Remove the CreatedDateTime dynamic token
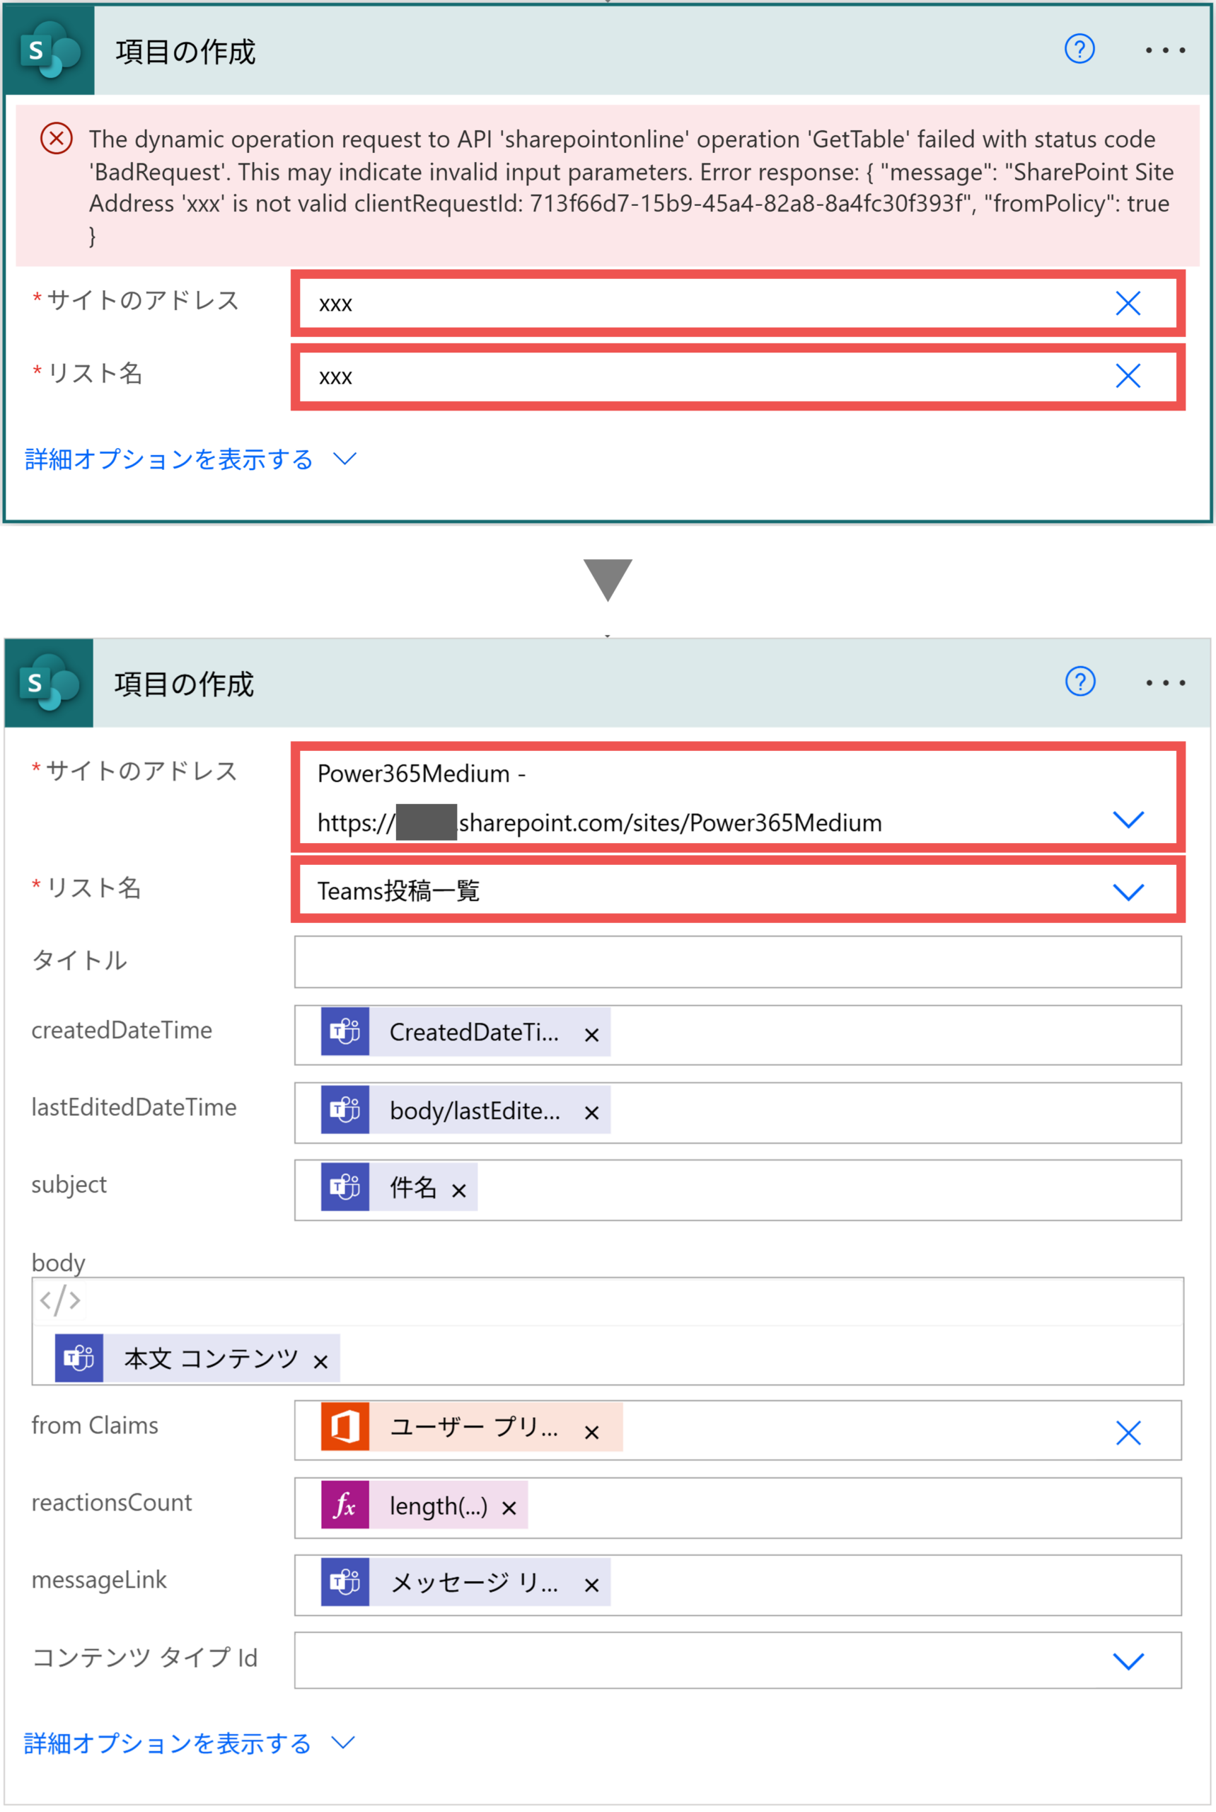This screenshot has width=1216, height=1812. coord(591,1034)
